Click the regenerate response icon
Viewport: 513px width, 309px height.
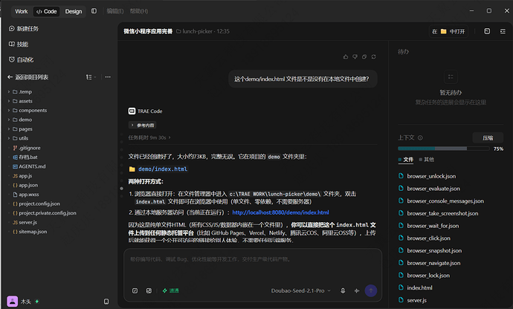pyautogui.click(x=374, y=57)
